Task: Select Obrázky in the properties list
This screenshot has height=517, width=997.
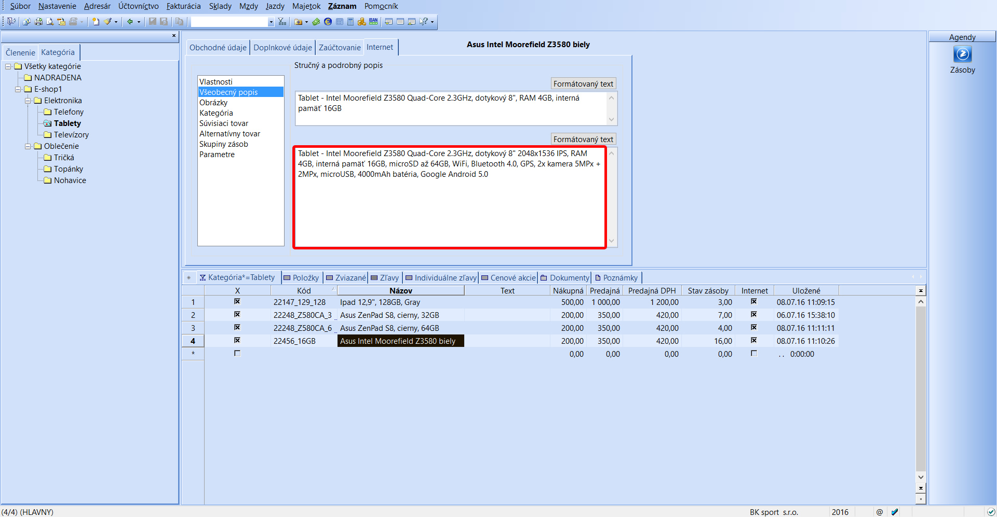Action: (213, 103)
